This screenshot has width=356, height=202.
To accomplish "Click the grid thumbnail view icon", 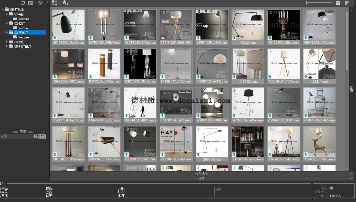I will pyautogui.click(x=338, y=3).
